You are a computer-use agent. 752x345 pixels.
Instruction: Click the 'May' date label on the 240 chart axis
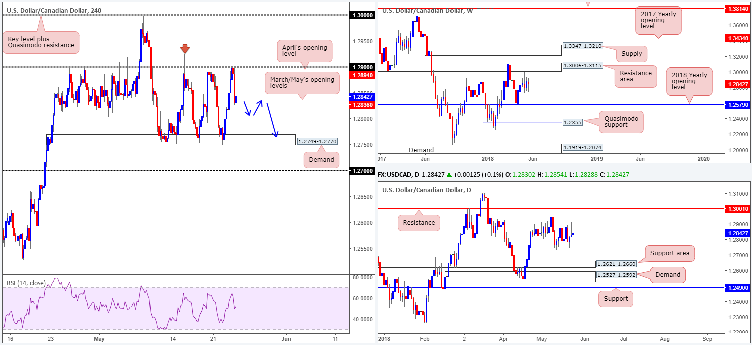tap(99, 339)
